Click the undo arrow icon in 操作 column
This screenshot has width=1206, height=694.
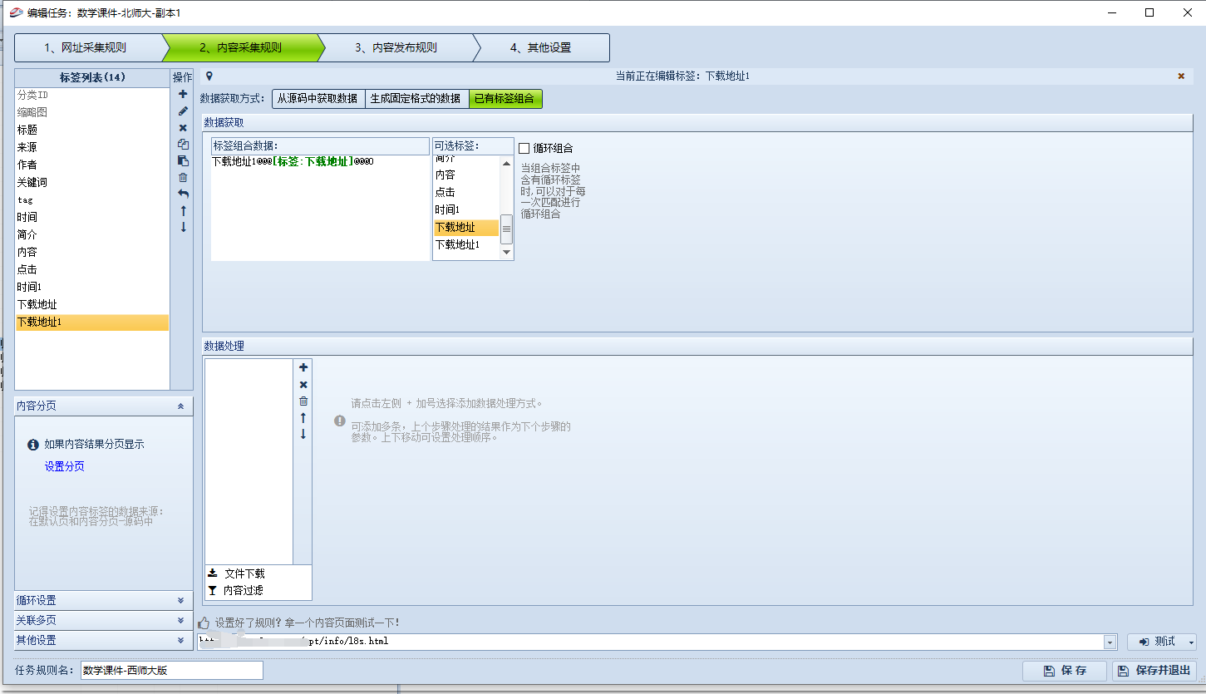click(183, 194)
